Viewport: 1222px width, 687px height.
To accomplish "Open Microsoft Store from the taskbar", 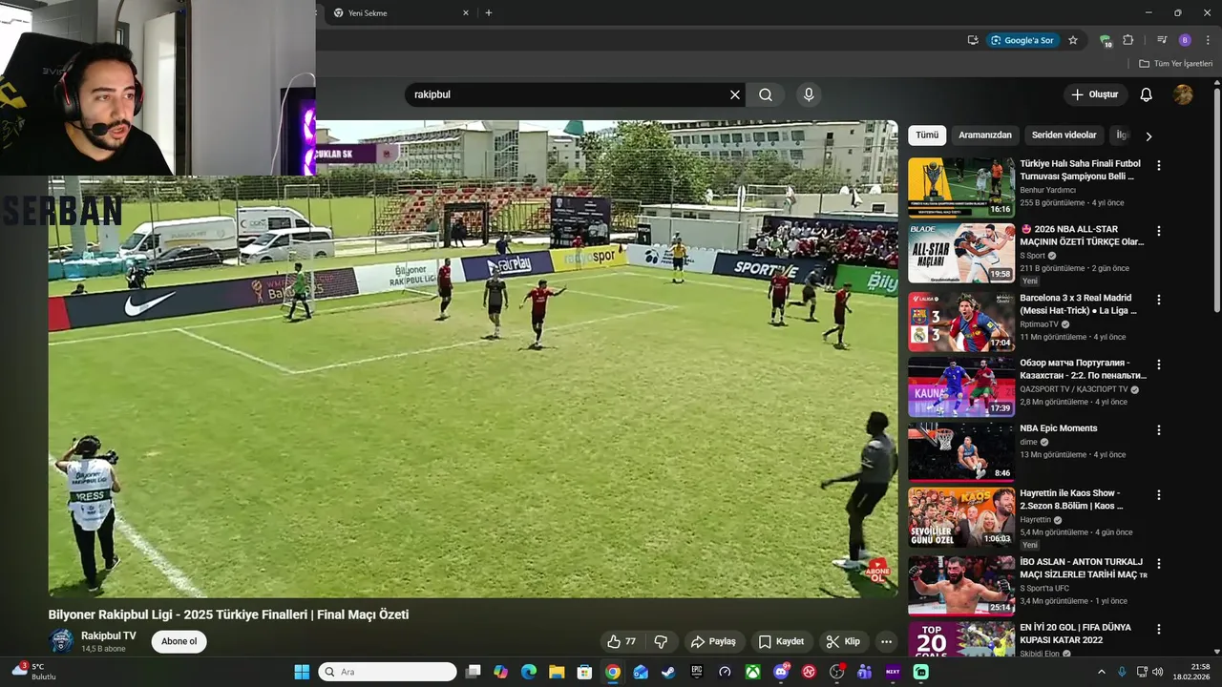I will coord(584,672).
